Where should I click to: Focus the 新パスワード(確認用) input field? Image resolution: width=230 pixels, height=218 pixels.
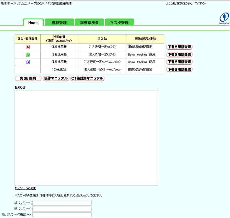point(62,215)
